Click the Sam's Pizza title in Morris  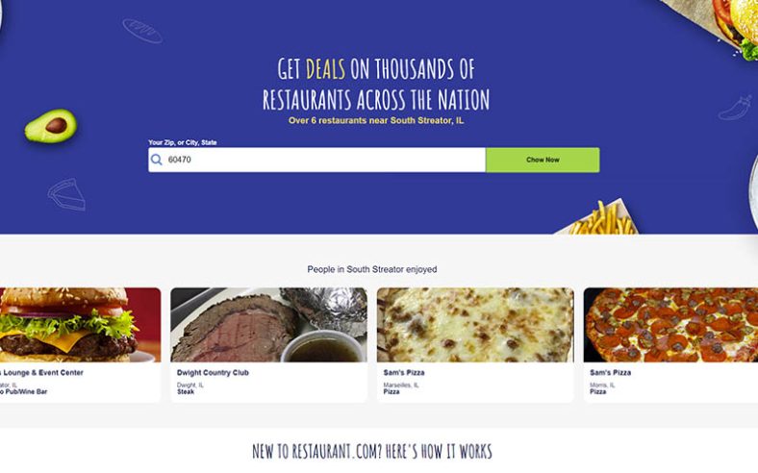pyautogui.click(x=610, y=372)
